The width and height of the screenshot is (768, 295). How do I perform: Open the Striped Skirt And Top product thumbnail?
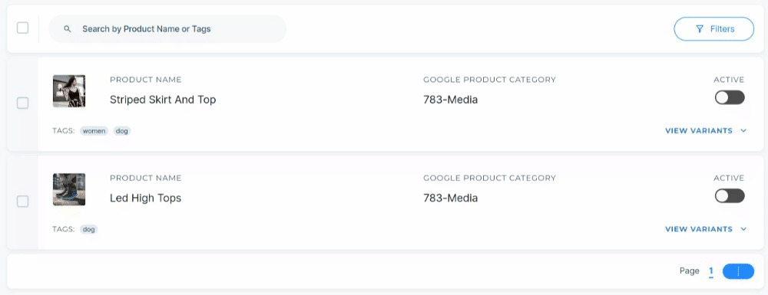coord(69,91)
